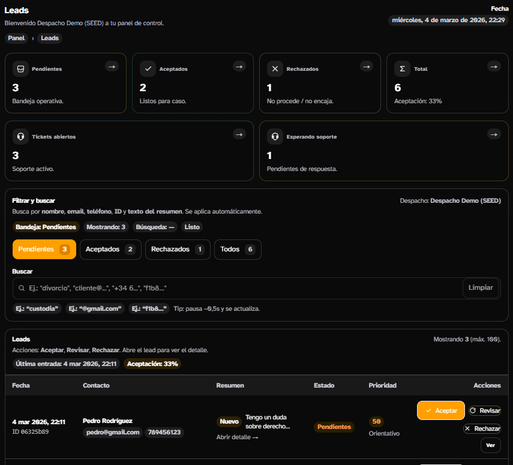Open the Aceptados card arrow
Image resolution: width=513 pixels, height=465 pixels.
click(239, 67)
